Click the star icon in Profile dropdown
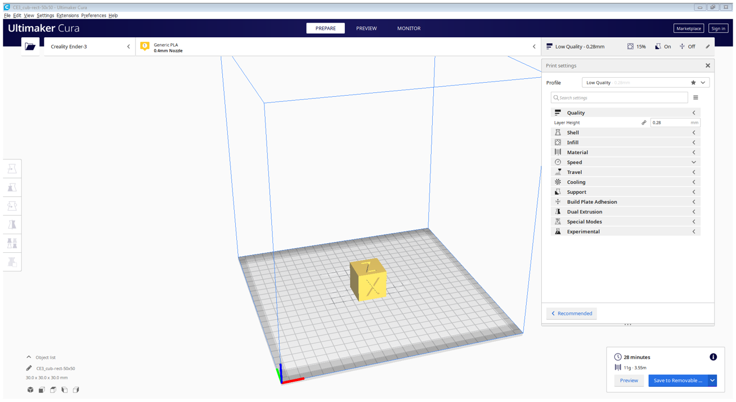Image resolution: width=736 pixels, height=402 pixels. point(693,83)
